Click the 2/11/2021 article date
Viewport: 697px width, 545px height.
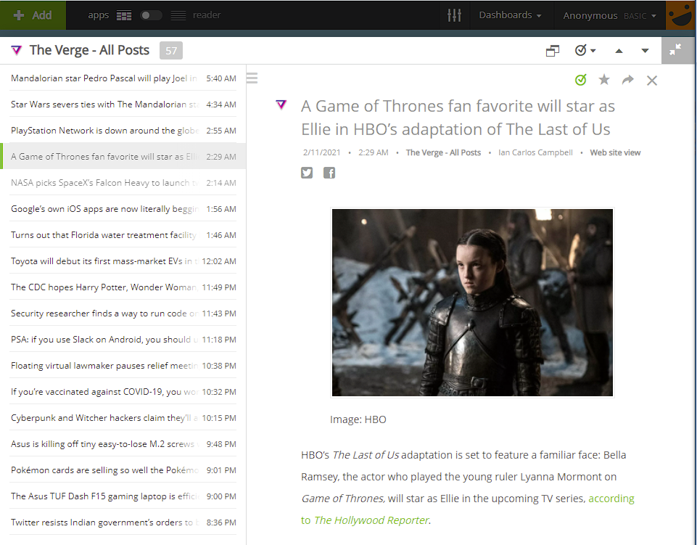pyautogui.click(x=321, y=152)
